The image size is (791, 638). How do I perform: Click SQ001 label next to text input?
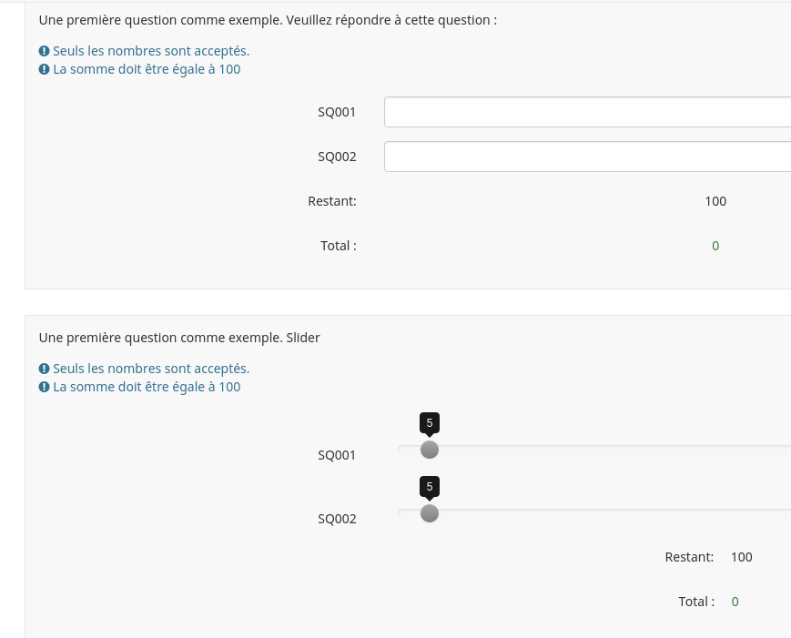(x=337, y=112)
